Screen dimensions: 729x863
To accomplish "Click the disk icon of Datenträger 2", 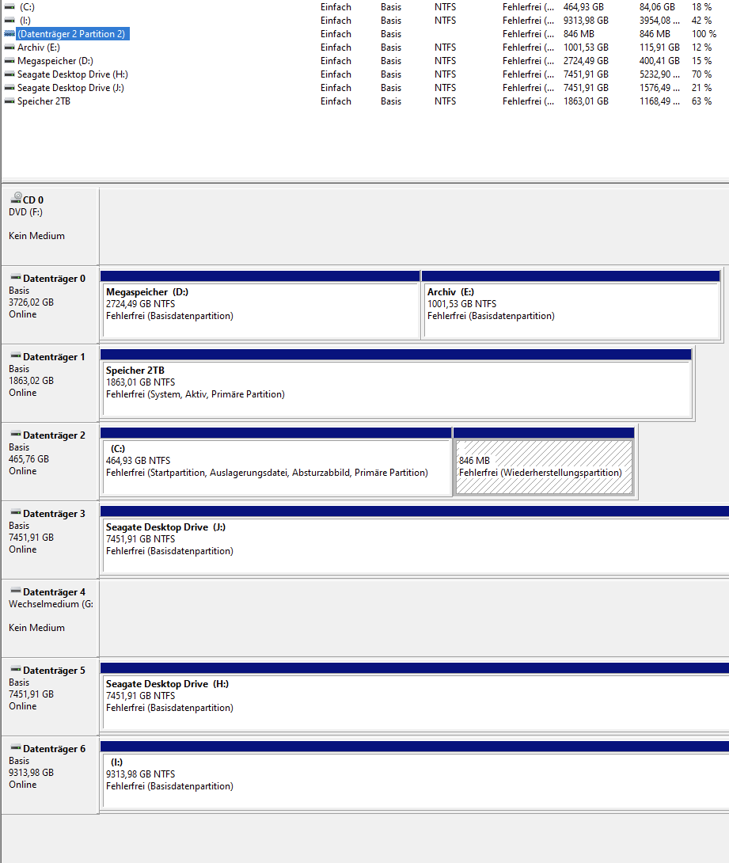I will (16, 434).
